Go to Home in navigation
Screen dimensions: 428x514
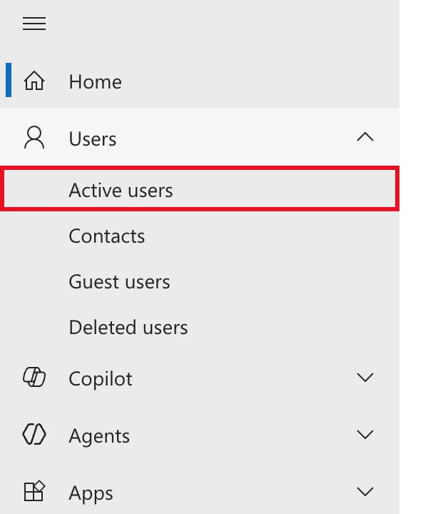[x=200, y=81]
